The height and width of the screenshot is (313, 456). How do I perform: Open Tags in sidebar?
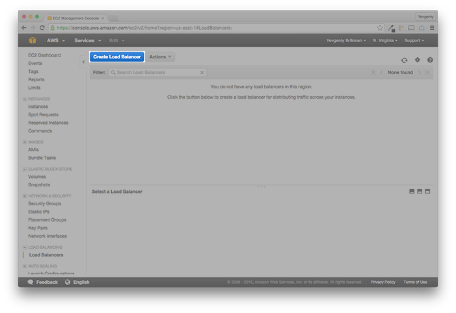point(33,71)
